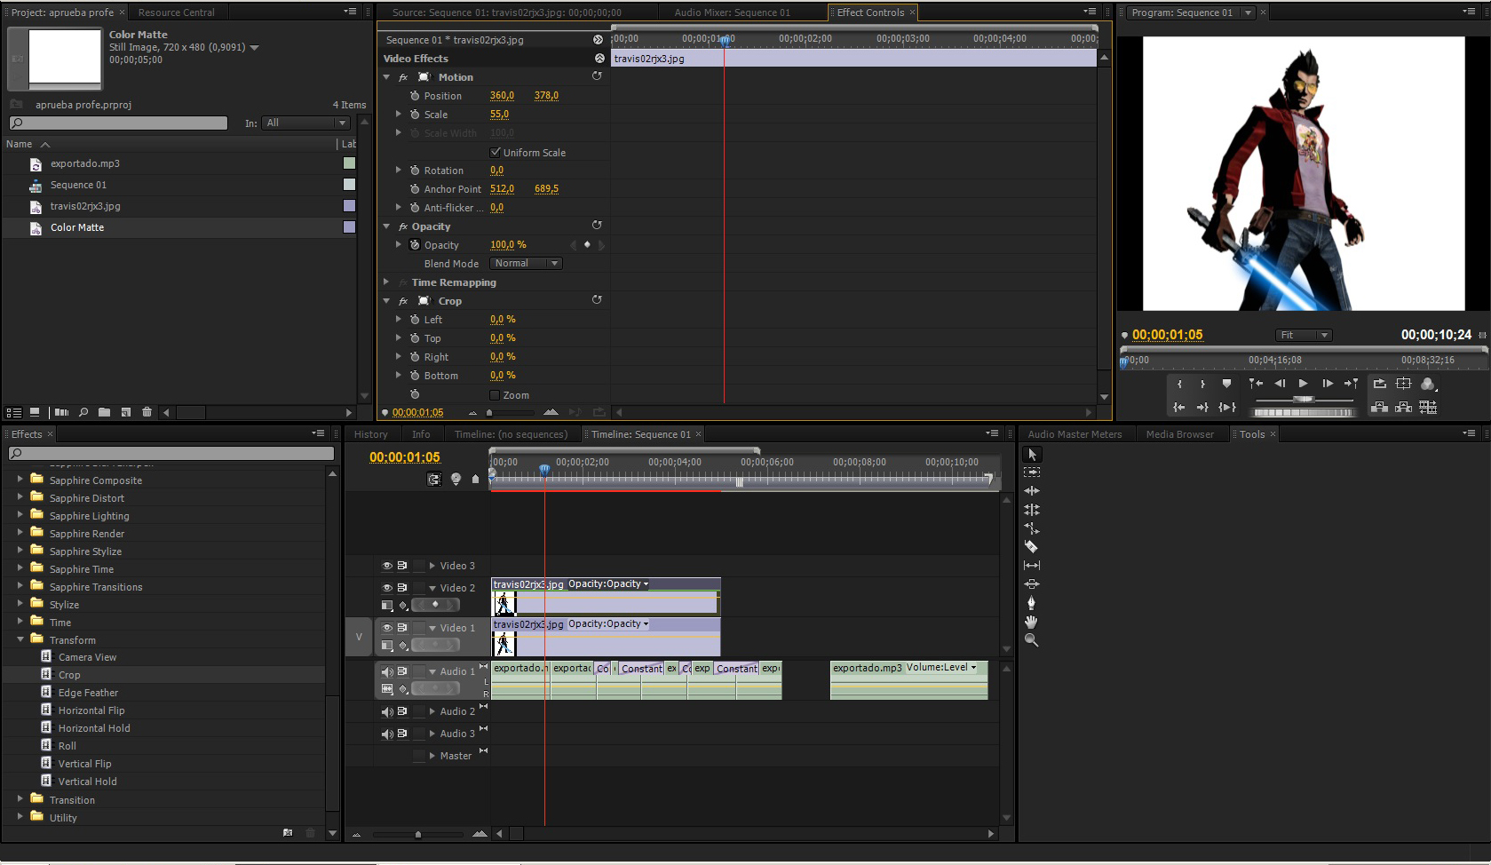The width and height of the screenshot is (1491, 865).
Task: Select the Track Select tool
Action: click(1032, 472)
